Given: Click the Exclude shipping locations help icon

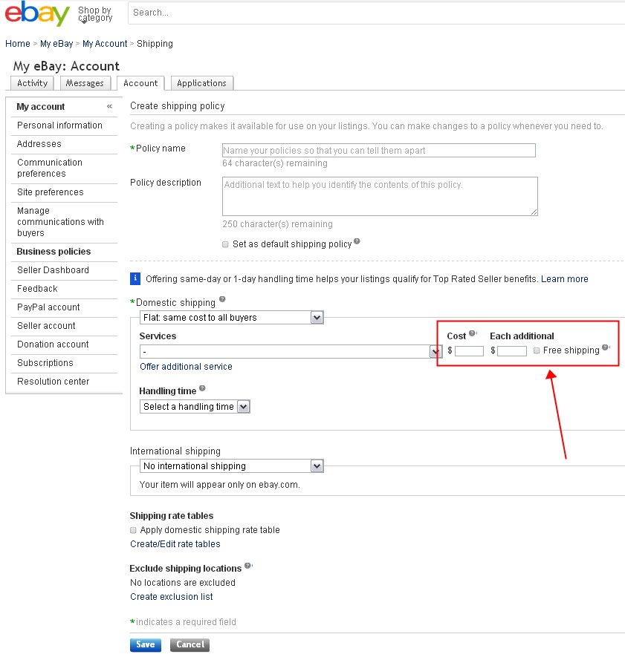Looking at the screenshot, I should click(247, 566).
